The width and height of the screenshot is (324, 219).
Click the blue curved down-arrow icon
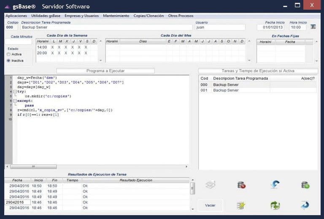[x=275, y=184]
